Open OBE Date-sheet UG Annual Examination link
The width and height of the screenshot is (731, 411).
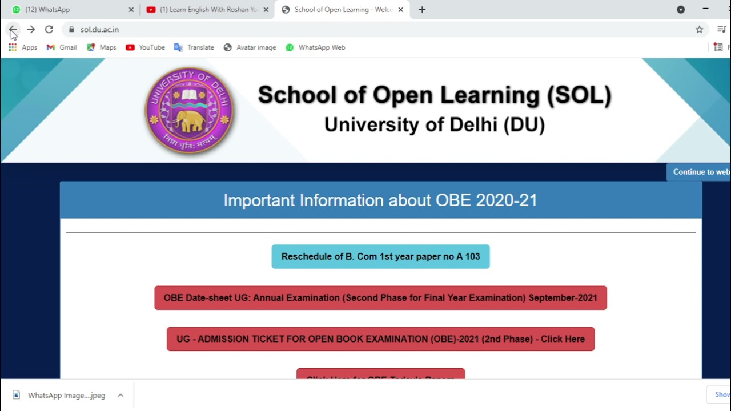click(380, 297)
